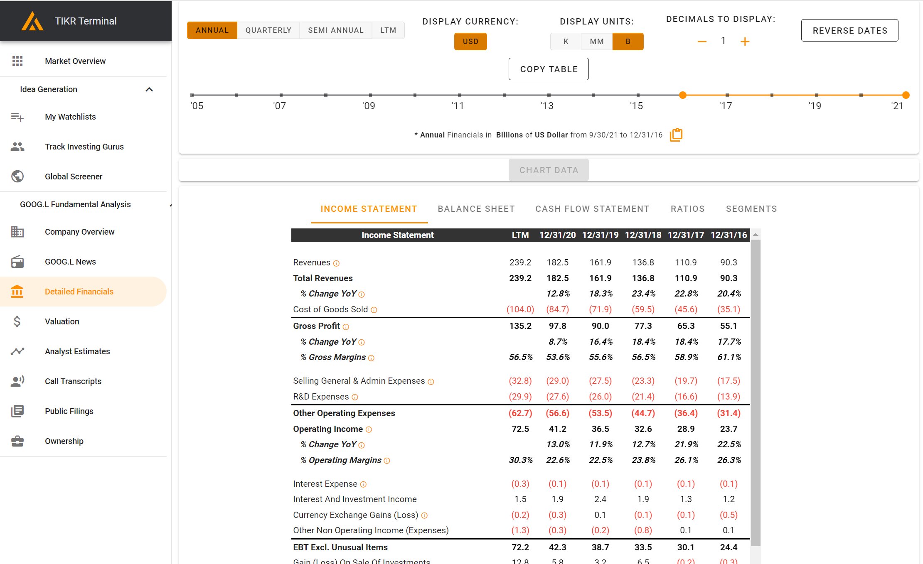Screen dimensions: 923x564
Task: Click the REVERSE DATES button
Action: click(x=850, y=30)
